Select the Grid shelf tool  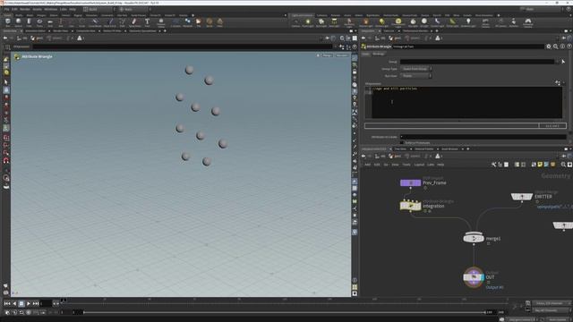click(50, 22)
